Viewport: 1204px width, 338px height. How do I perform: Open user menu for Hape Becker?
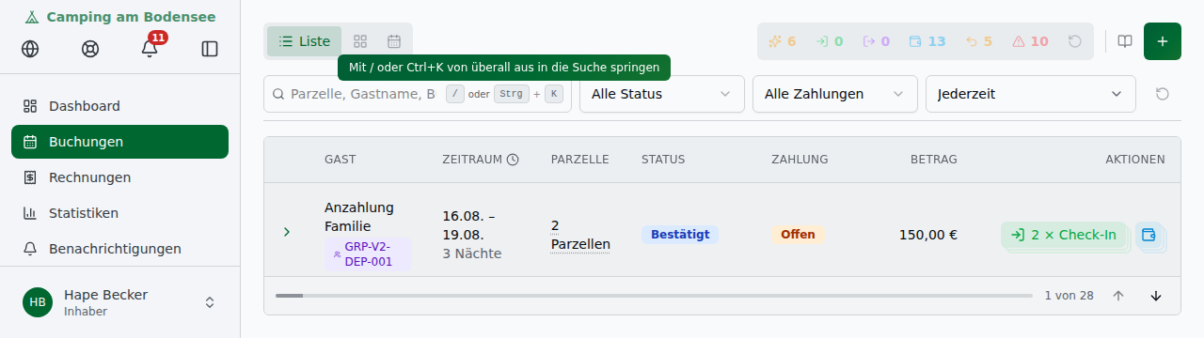119,302
